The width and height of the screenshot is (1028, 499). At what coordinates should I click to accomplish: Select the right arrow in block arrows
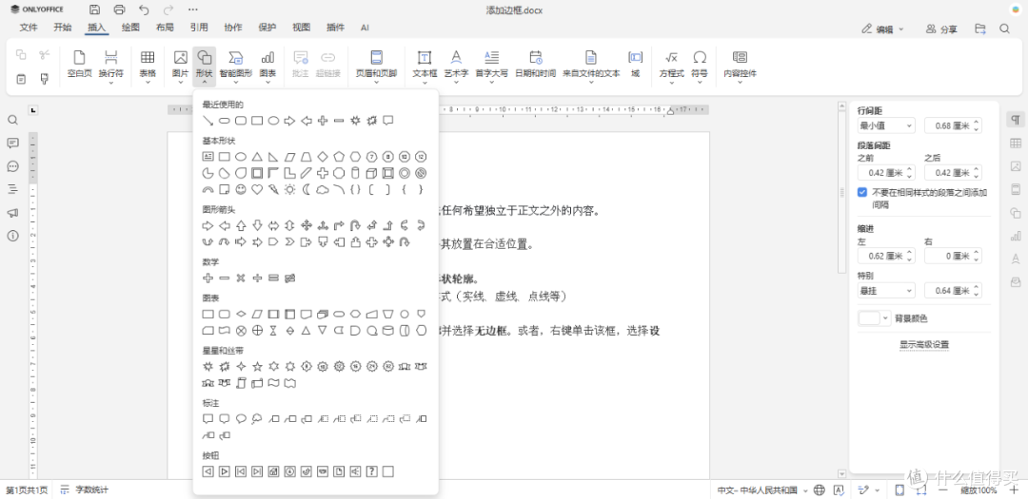click(208, 226)
